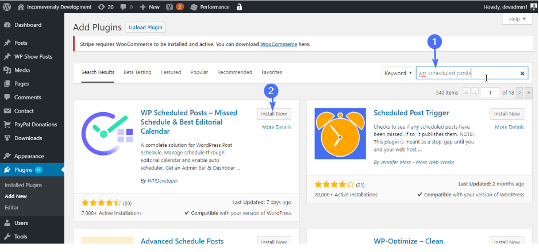
Task: Open Scheduled Post Trigger title link
Action: coord(411,113)
